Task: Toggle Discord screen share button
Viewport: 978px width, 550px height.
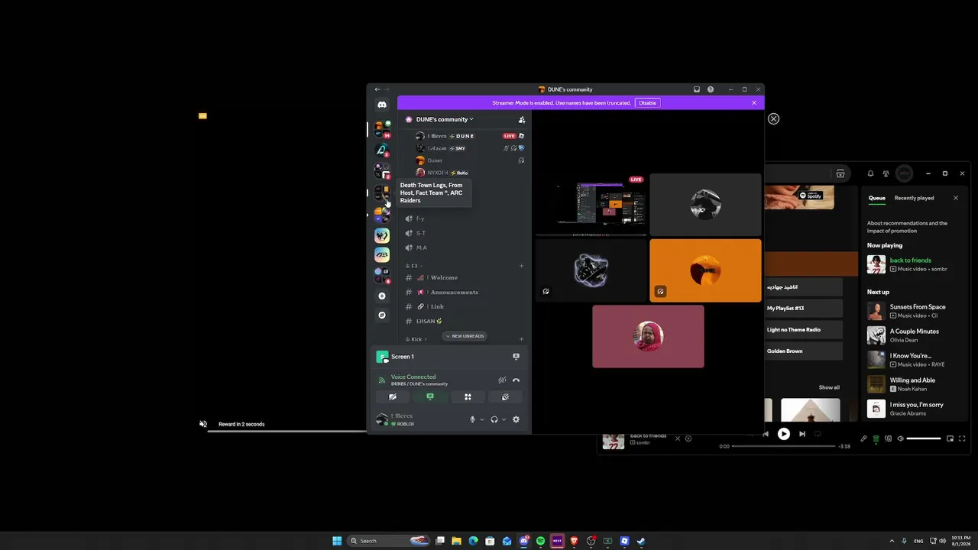Action: [430, 396]
